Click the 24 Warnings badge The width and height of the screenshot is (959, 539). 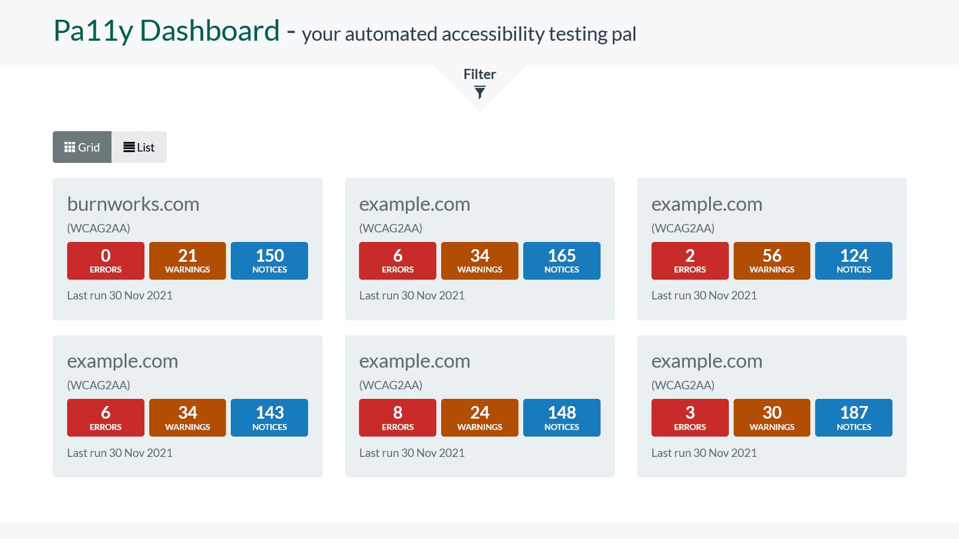tap(479, 417)
